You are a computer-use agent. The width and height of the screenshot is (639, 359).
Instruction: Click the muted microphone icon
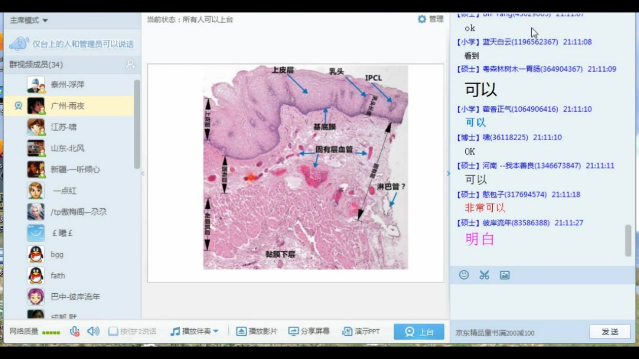(75, 332)
